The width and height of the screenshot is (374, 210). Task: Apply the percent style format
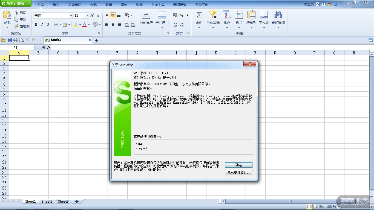click(x=182, y=16)
